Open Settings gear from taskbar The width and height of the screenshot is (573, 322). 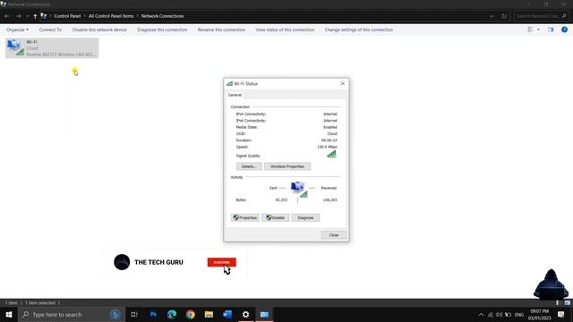245,314
